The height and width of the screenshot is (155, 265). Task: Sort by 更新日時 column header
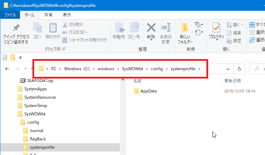tap(233, 81)
